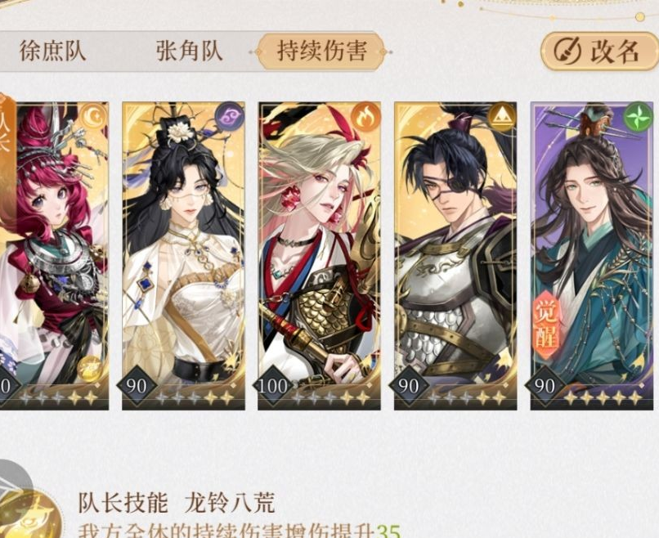Switch to the 张角队 team tab
Viewport: 659px width, 538px height.
[x=189, y=52]
